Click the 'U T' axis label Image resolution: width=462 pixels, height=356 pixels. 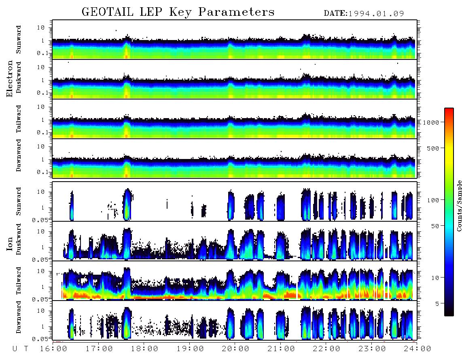[x=21, y=349]
